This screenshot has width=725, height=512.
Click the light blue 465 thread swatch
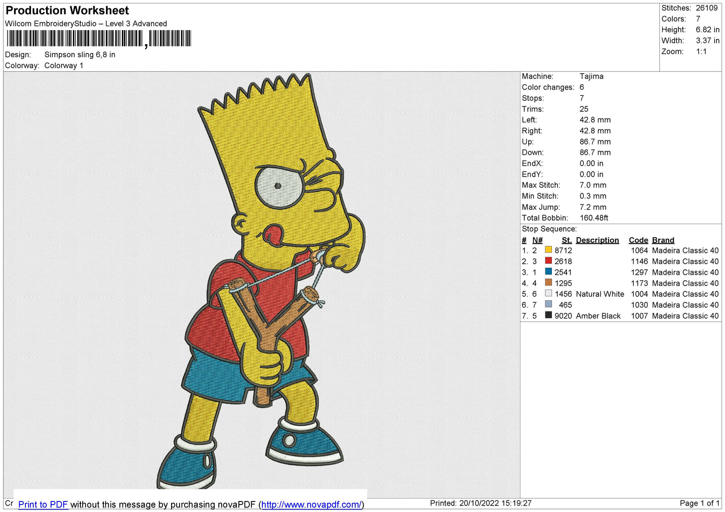point(548,304)
